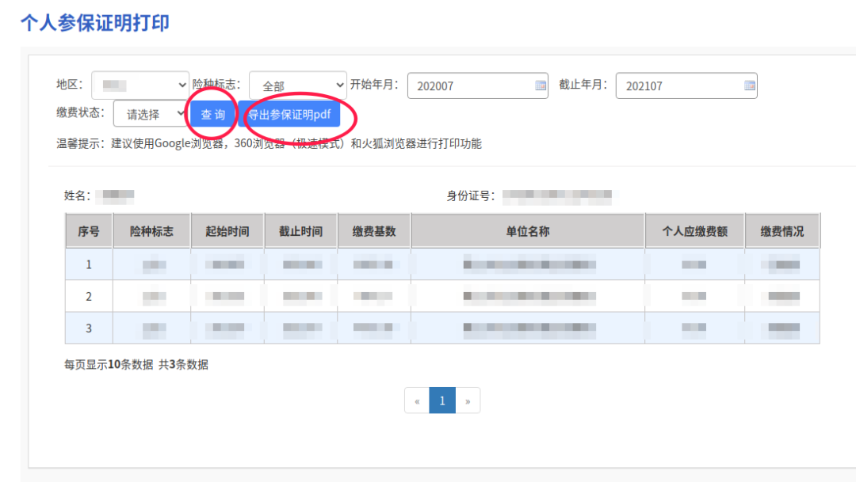Select table row number 3
The width and height of the screenshot is (856, 482).
(442, 328)
